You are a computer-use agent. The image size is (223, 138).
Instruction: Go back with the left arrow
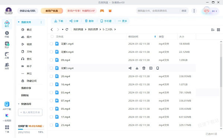pos(52,29)
